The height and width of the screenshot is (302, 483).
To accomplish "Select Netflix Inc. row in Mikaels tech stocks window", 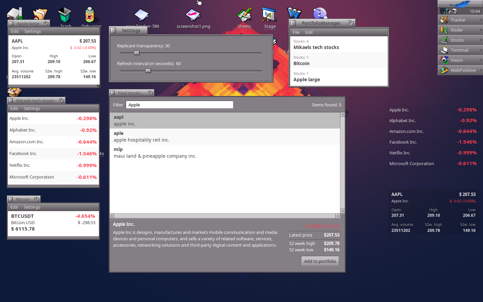I will click(x=53, y=165).
